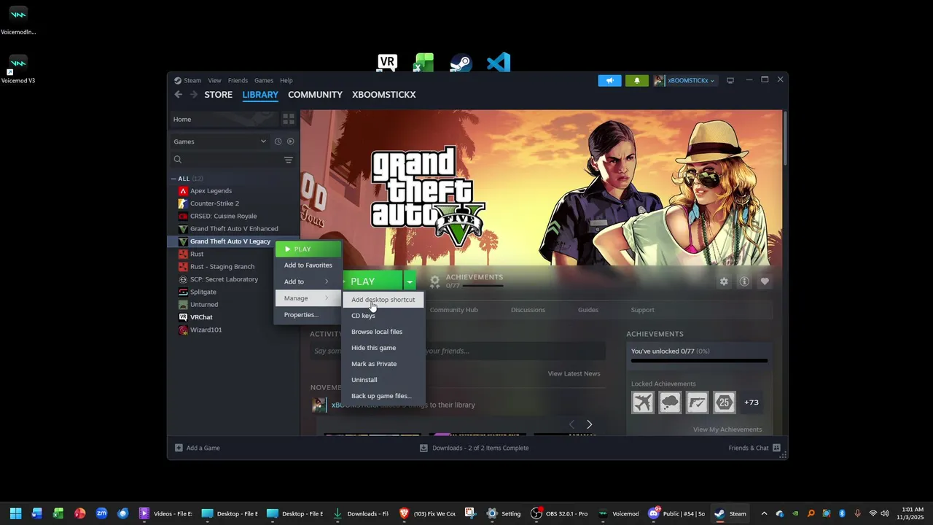Choose Mark as Private
The height and width of the screenshot is (525, 933).
point(383,364)
